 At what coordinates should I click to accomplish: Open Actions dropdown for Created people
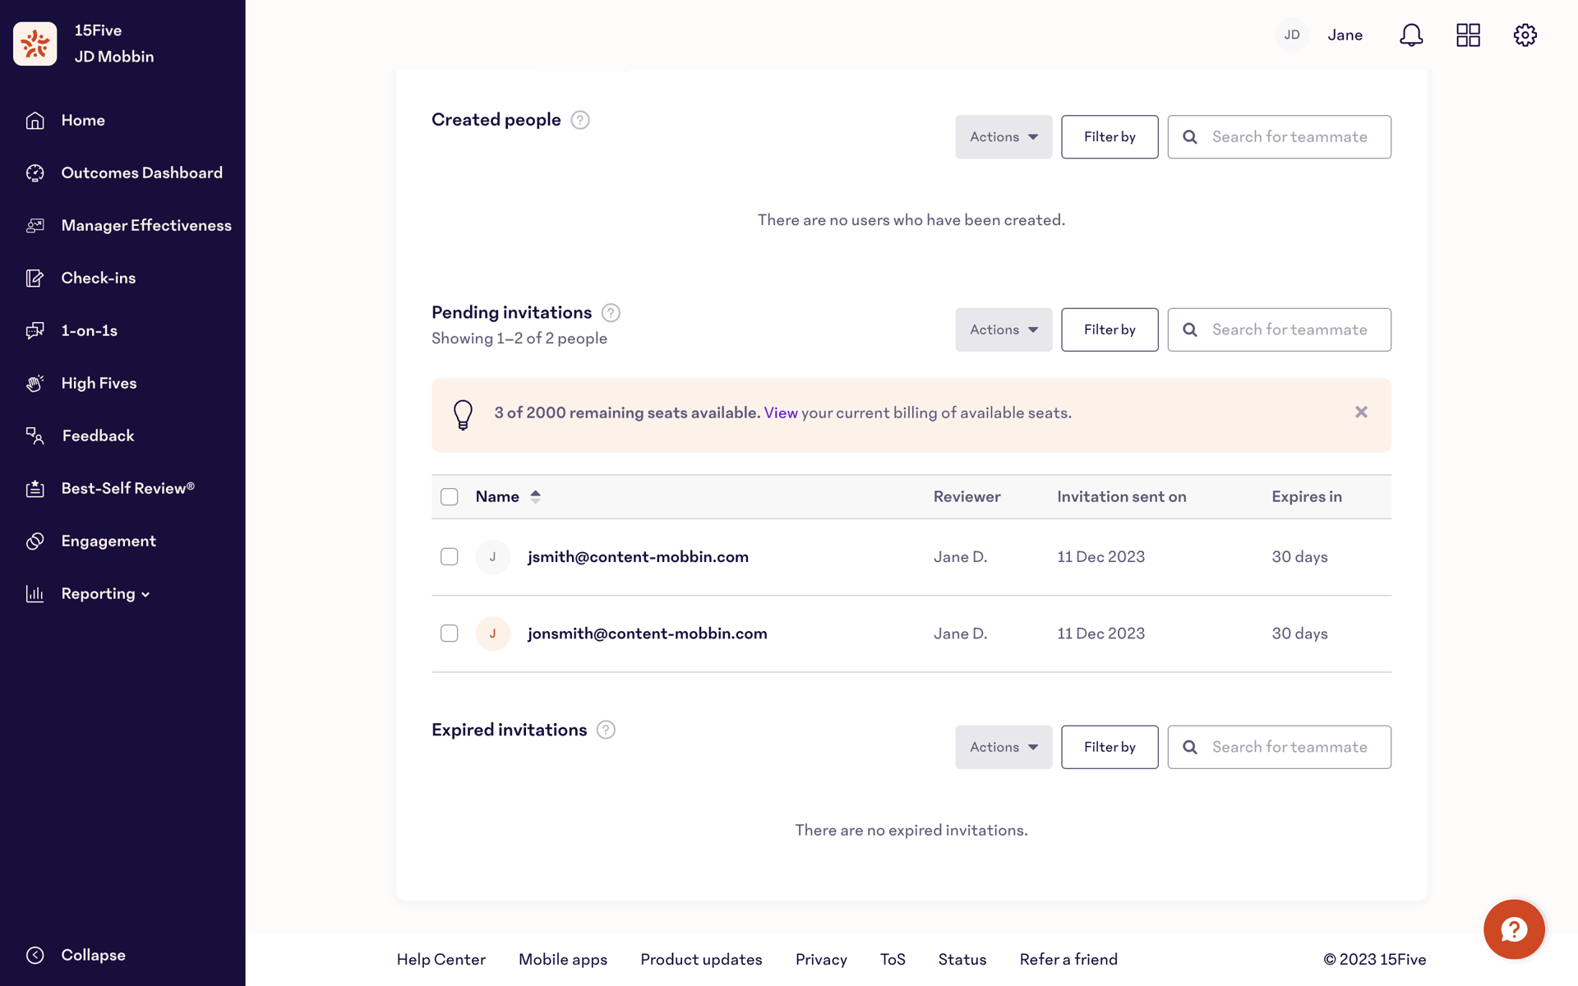pos(1004,137)
